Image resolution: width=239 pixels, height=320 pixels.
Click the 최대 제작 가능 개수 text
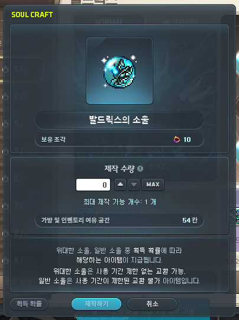pos(119,202)
